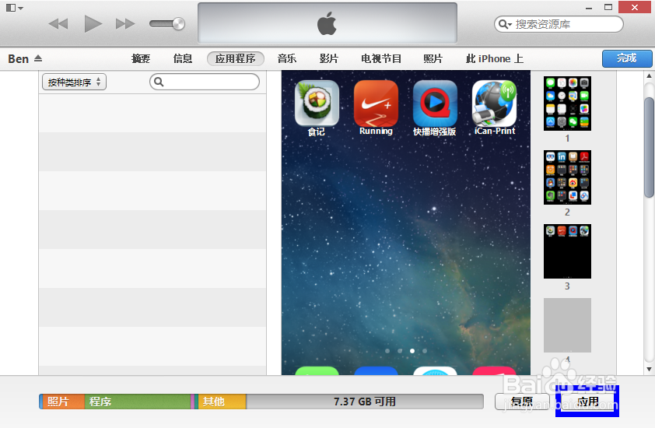Viewport: 655px width, 428px height.
Task: Open the 此 iPhone 上 tab
Action: (x=495, y=59)
